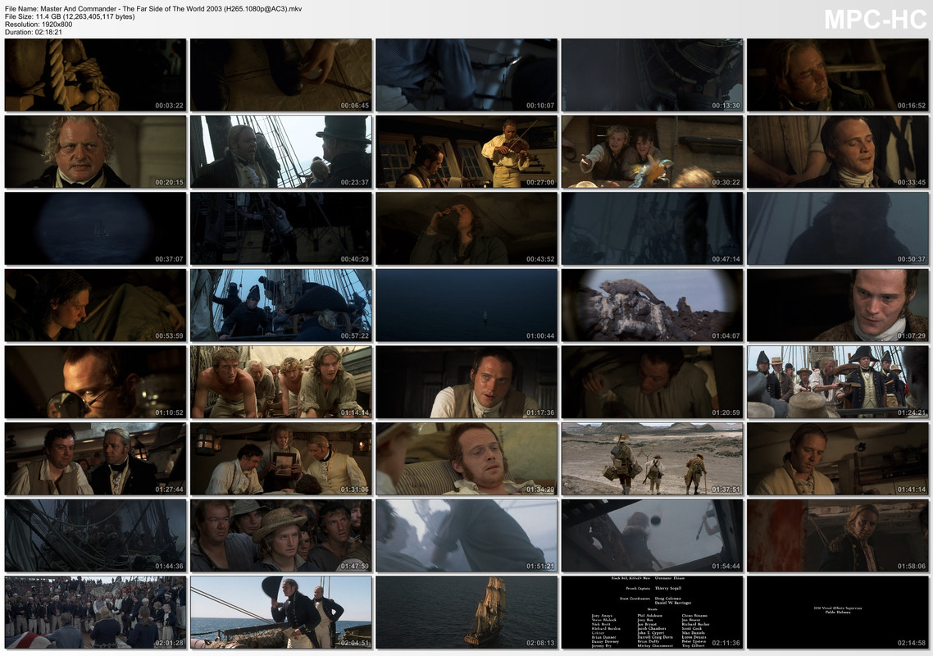Viewport: 933px width, 656px height.
Task: Click the thumbnail stamped 01:27:44
Action: click(95, 459)
